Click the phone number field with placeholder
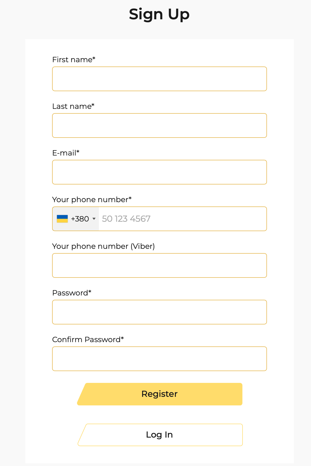This screenshot has width=311, height=466. pos(183,219)
